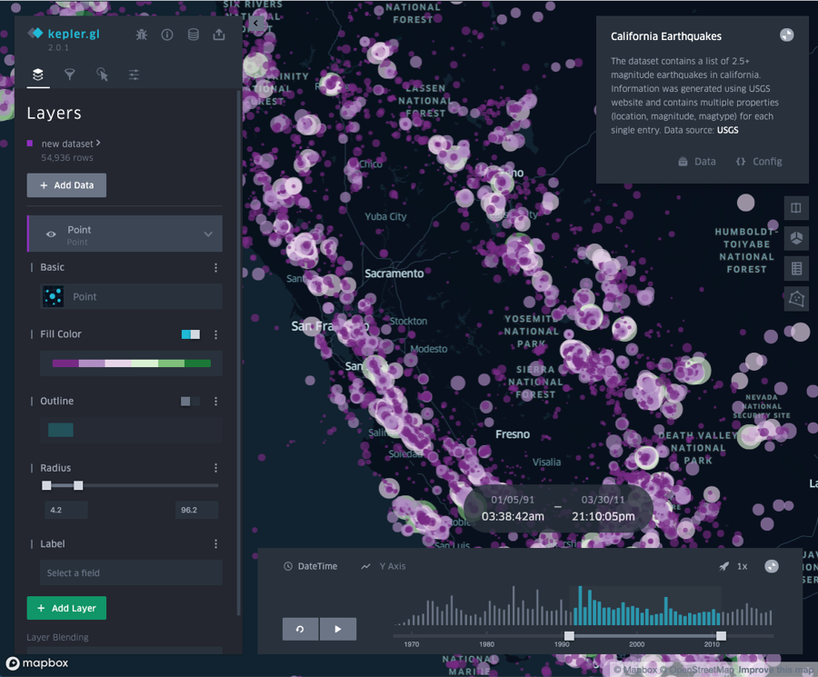Open the Interactions tab
The width and height of the screenshot is (818, 677).
point(102,75)
